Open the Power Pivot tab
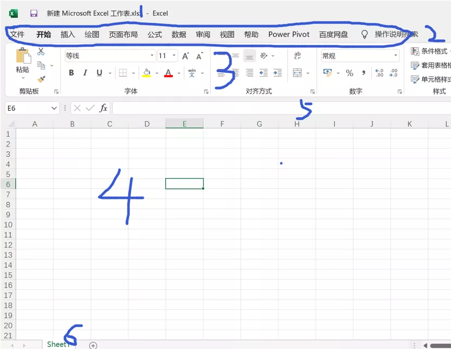This screenshot has width=451, height=349. (x=289, y=34)
